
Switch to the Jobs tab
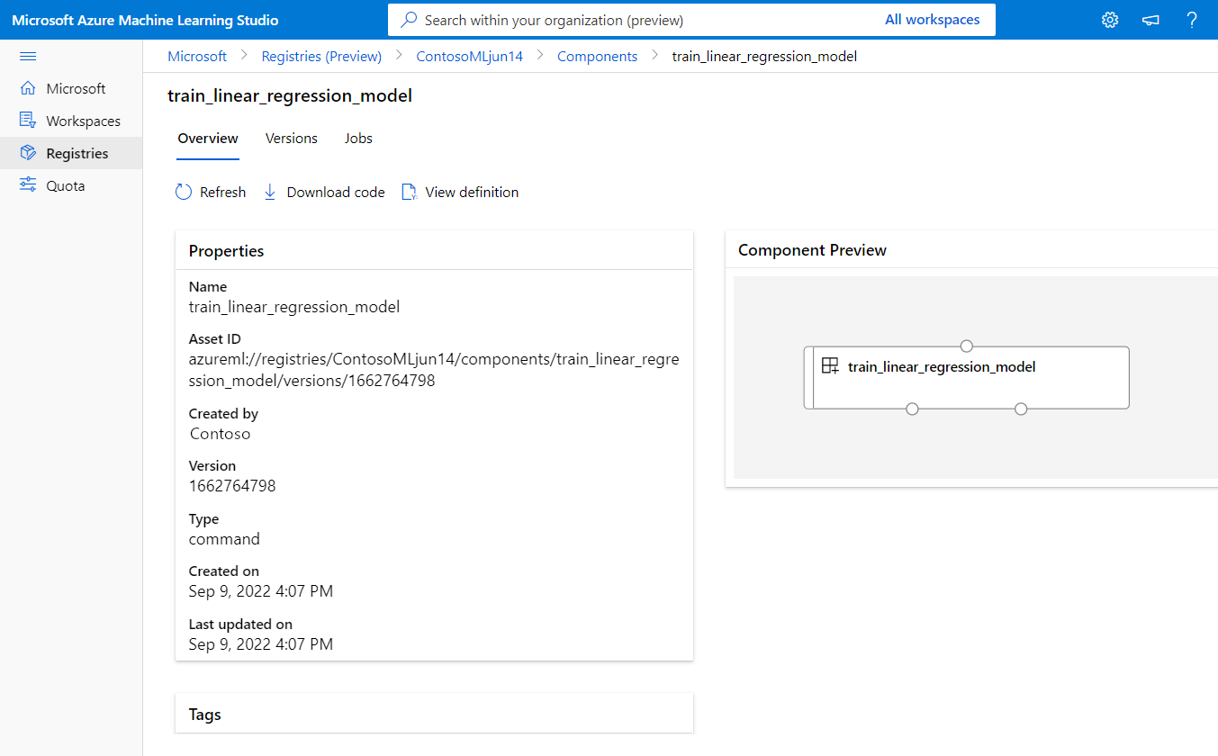[358, 139]
